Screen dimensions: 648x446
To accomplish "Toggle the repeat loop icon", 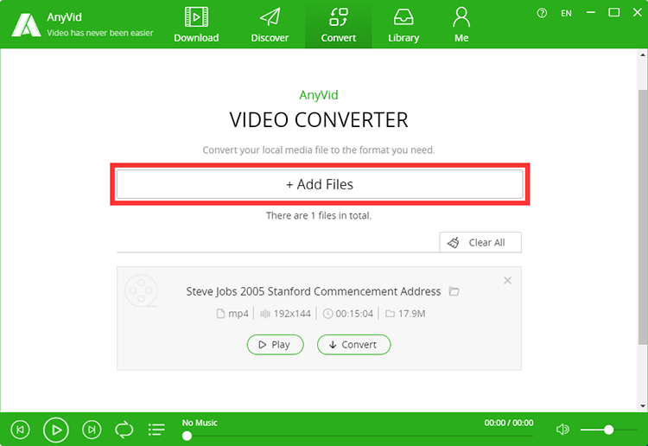I will coord(124,430).
